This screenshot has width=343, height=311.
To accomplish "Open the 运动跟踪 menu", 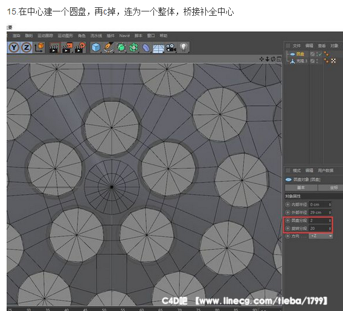I will pyautogui.click(x=45, y=36).
